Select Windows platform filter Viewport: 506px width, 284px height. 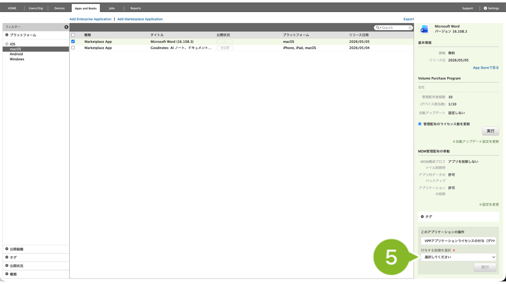tap(17, 59)
